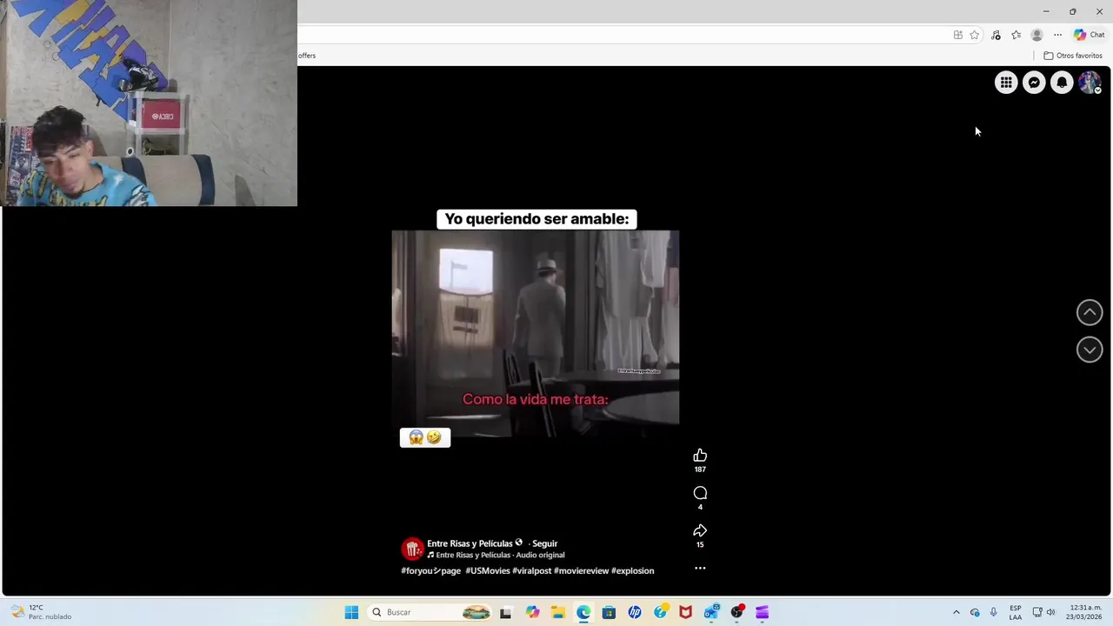Open the clock and date 23/03/2026
The height and width of the screenshot is (626, 1113).
[x=1085, y=612]
